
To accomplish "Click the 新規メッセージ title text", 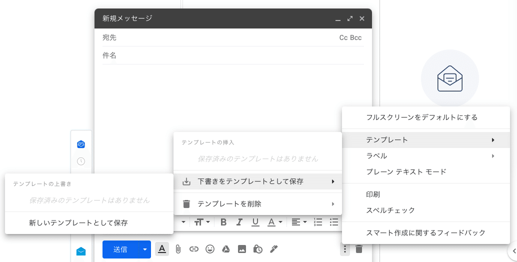I will point(127,18).
